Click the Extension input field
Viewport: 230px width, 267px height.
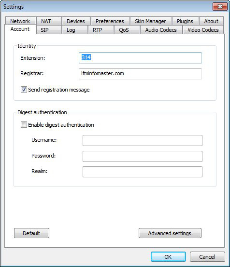coord(140,58)
